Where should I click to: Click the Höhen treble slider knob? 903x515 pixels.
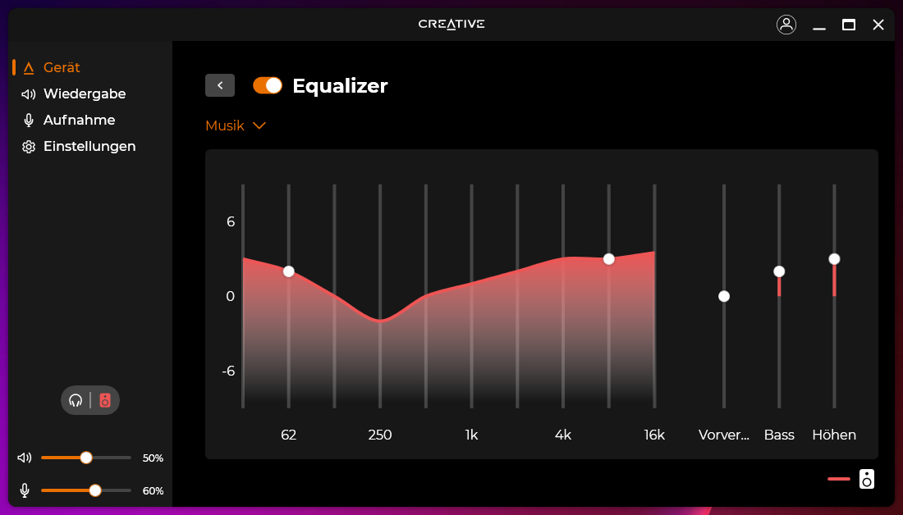click(x=834, y=259)
